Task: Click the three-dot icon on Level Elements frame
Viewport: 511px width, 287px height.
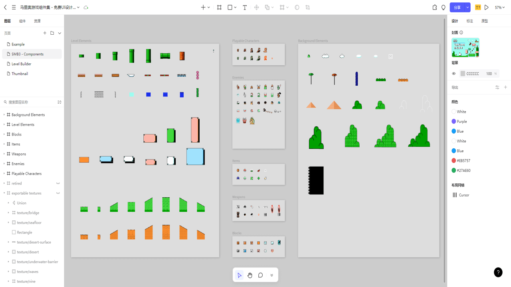Action: [214, 51]
